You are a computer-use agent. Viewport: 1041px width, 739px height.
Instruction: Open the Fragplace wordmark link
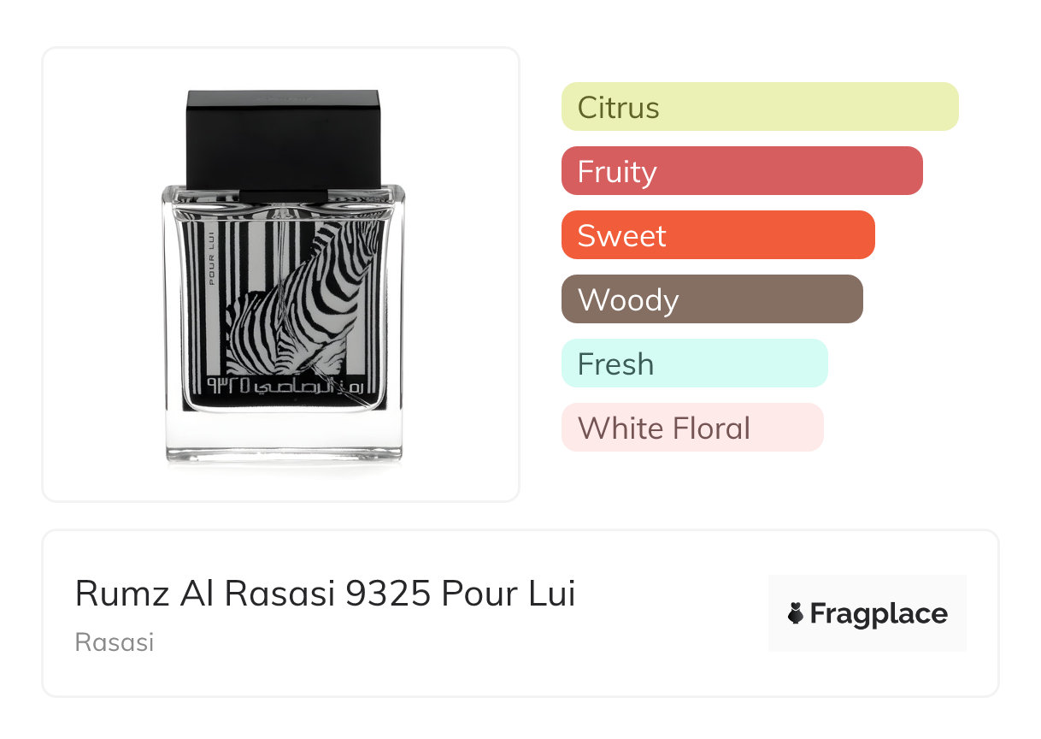pyautogui.click(x=879, y=613)
